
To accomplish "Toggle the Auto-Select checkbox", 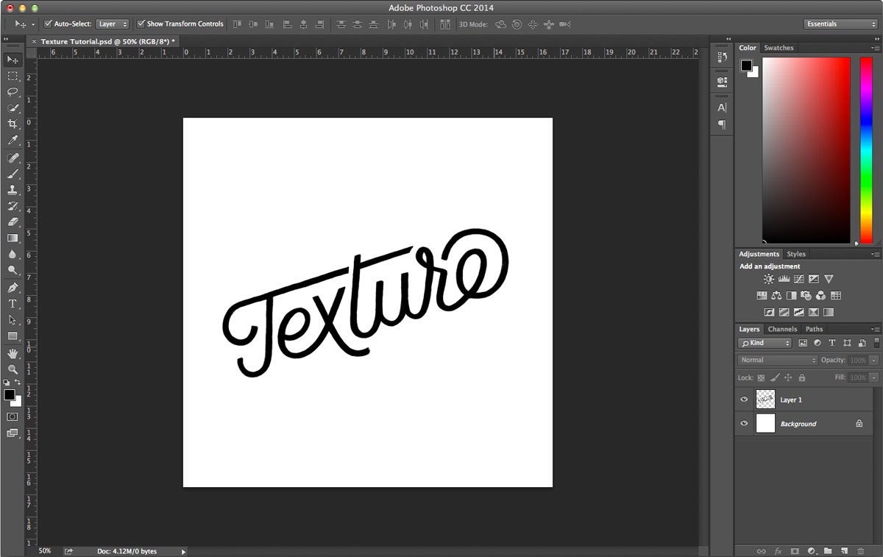I will pyautogui.click(x=47, y=24).
